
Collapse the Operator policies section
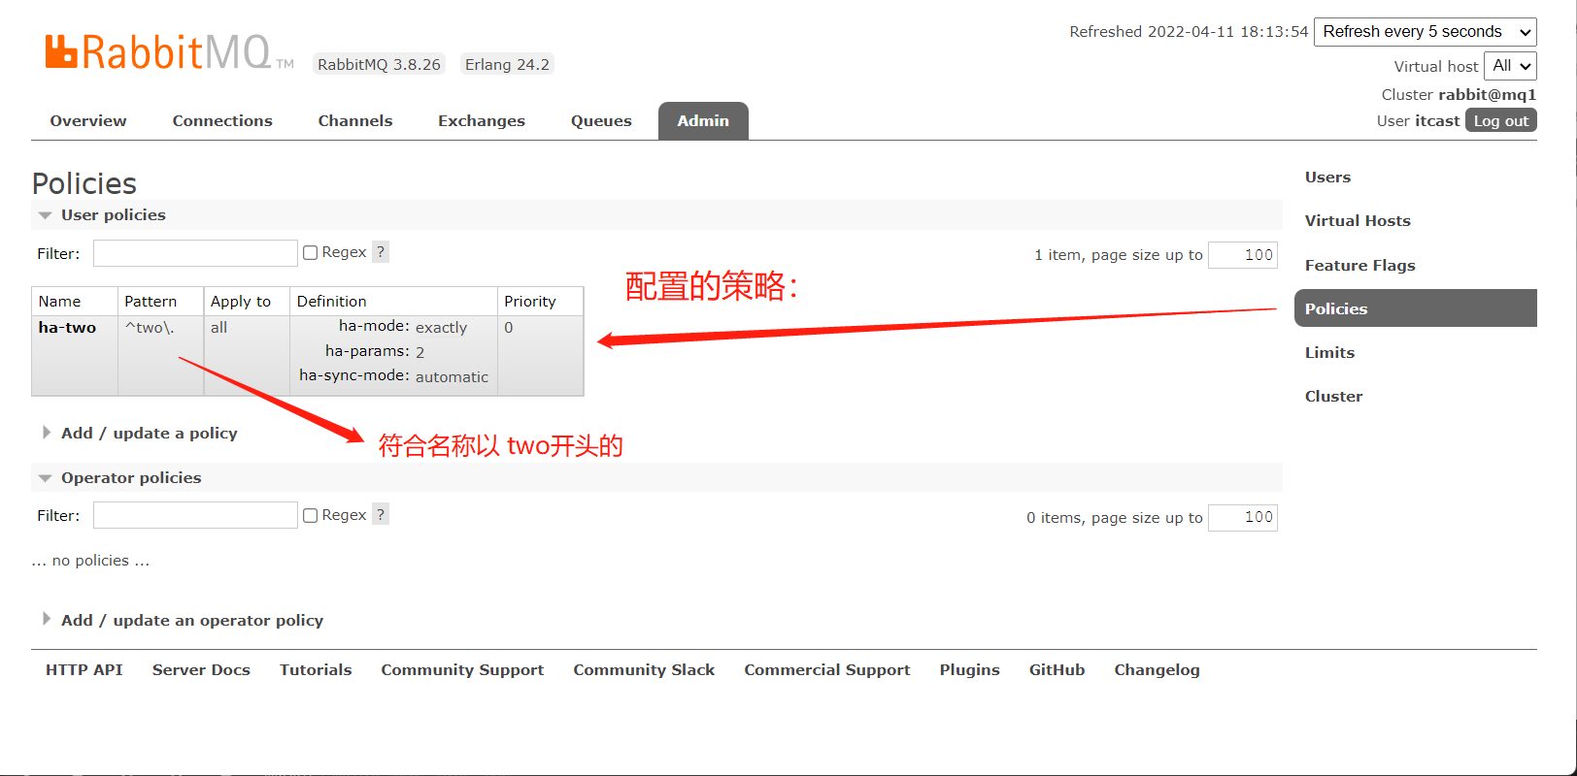pyautogui.click(x=131, y=478)
